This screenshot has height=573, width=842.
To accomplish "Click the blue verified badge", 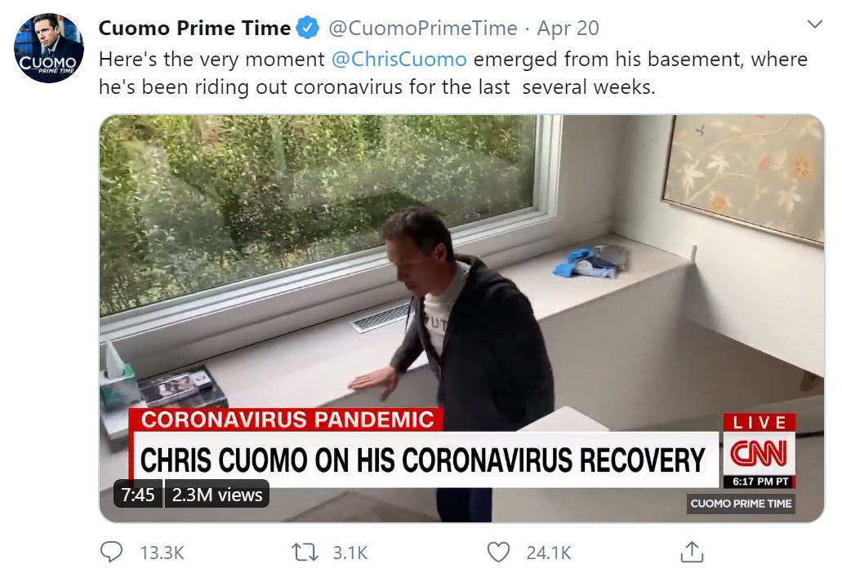I will pyautogui.click(x=308, y=28).
